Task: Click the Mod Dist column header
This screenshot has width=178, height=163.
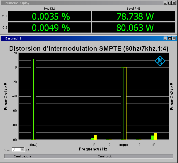Action: point(49,9)
